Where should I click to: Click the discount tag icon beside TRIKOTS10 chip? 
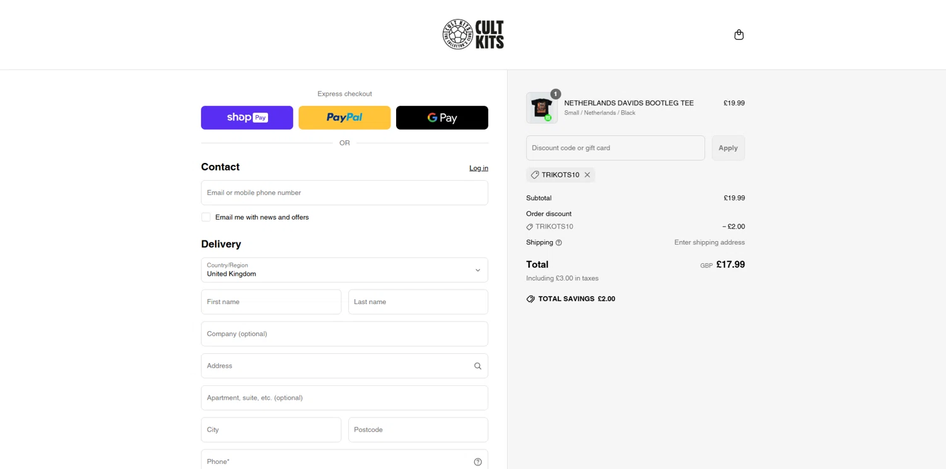(x=535, y=175)
